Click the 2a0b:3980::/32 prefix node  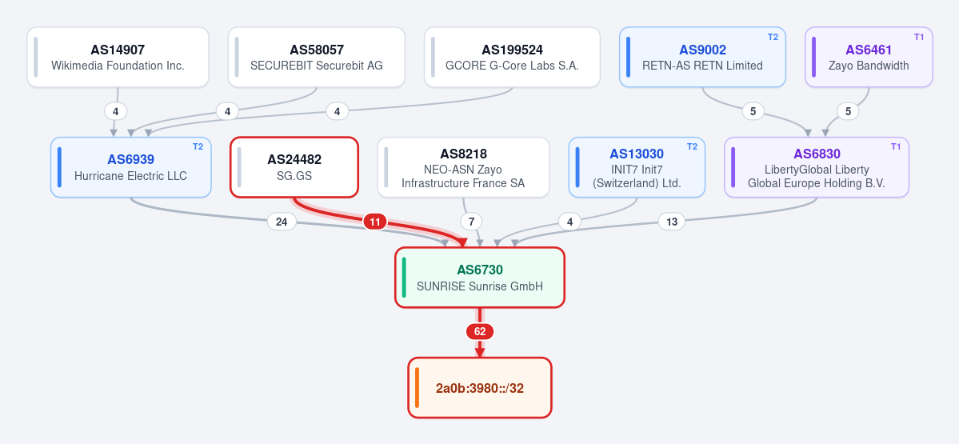coord(480,388)
